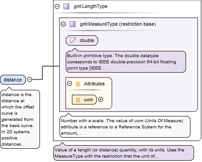Select the double type node
Viewport: 202px width, 162px height.
pos(82,40)
